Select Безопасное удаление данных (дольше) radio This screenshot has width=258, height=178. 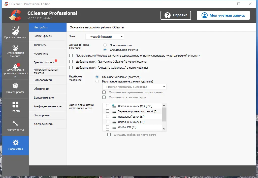click(x=97, y=81)
